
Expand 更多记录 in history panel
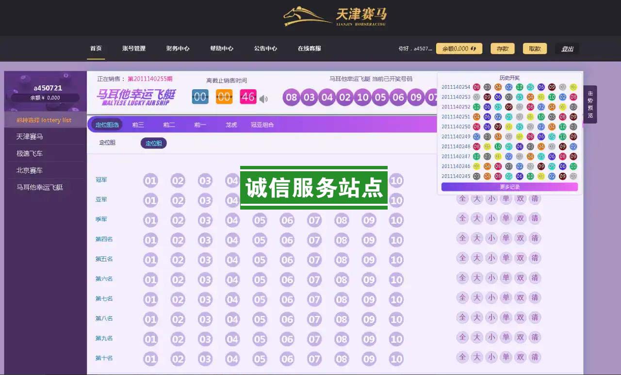tap(509, 187)
